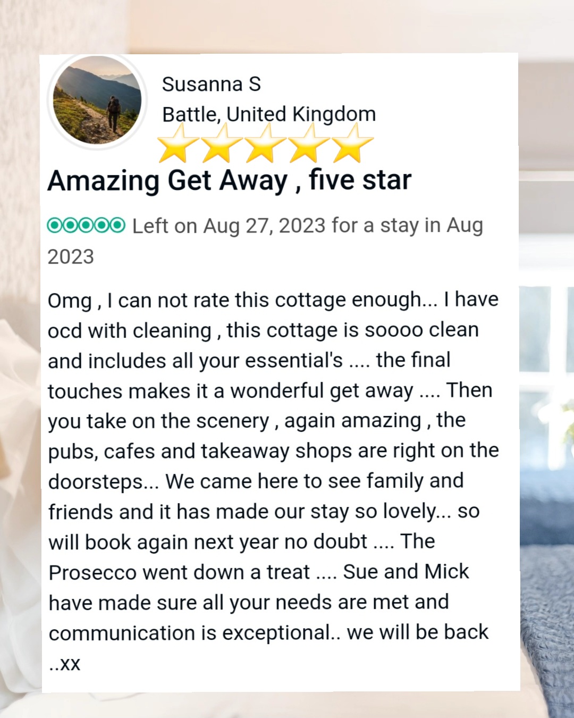Click the fourth green rating bubble
The height and width of the screenshot is (718, 574).
click(x=102, y=226)
